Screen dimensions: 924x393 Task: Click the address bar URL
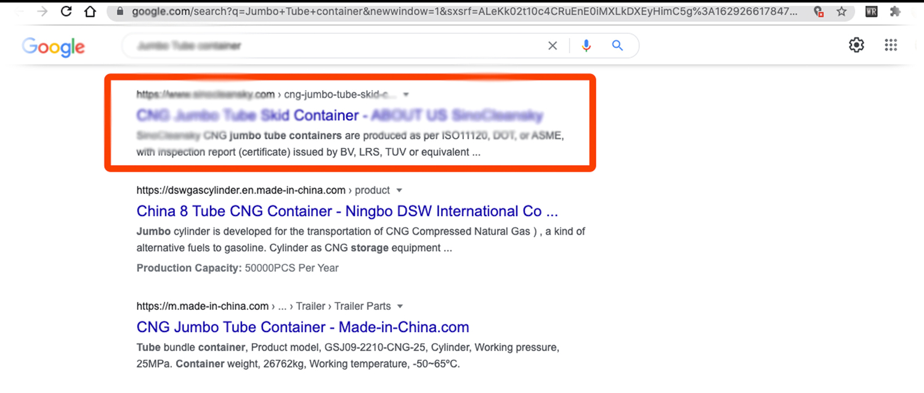pyautogui.click(x=466, y=11)
